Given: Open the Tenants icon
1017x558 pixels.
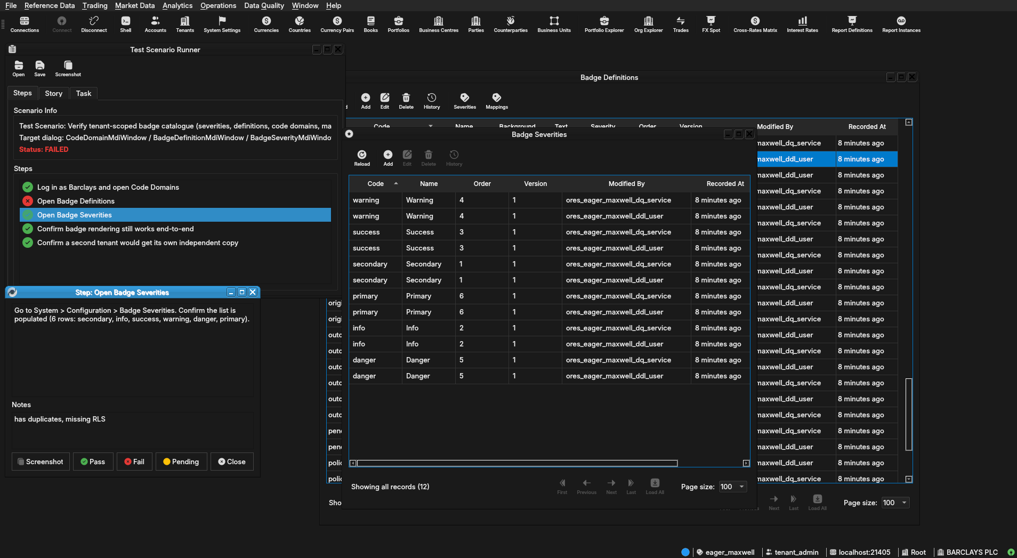Looking at the screenshot, I should tap(185, 24).
